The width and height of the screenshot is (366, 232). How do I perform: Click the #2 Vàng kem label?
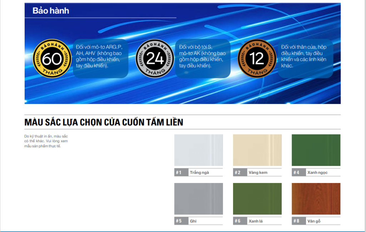coord(257,173)
